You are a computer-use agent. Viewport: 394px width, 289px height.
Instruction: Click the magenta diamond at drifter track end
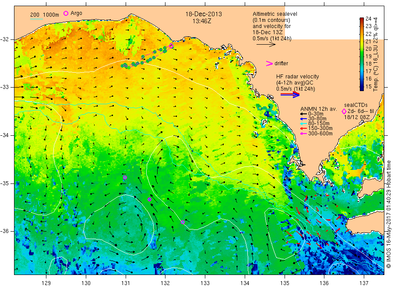pos(171,46)
